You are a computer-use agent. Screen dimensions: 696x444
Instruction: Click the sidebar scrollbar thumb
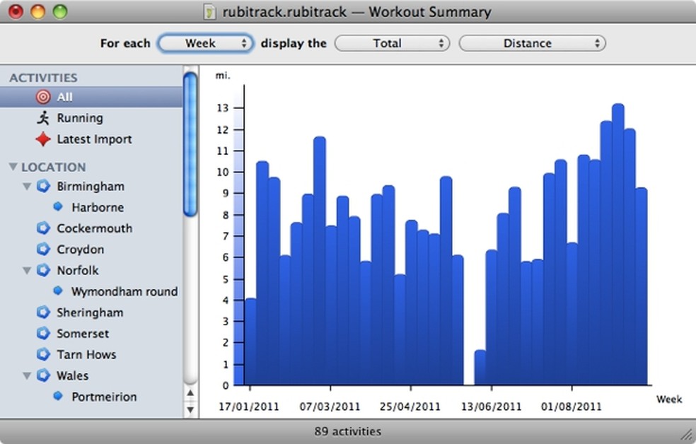(190, 145)
